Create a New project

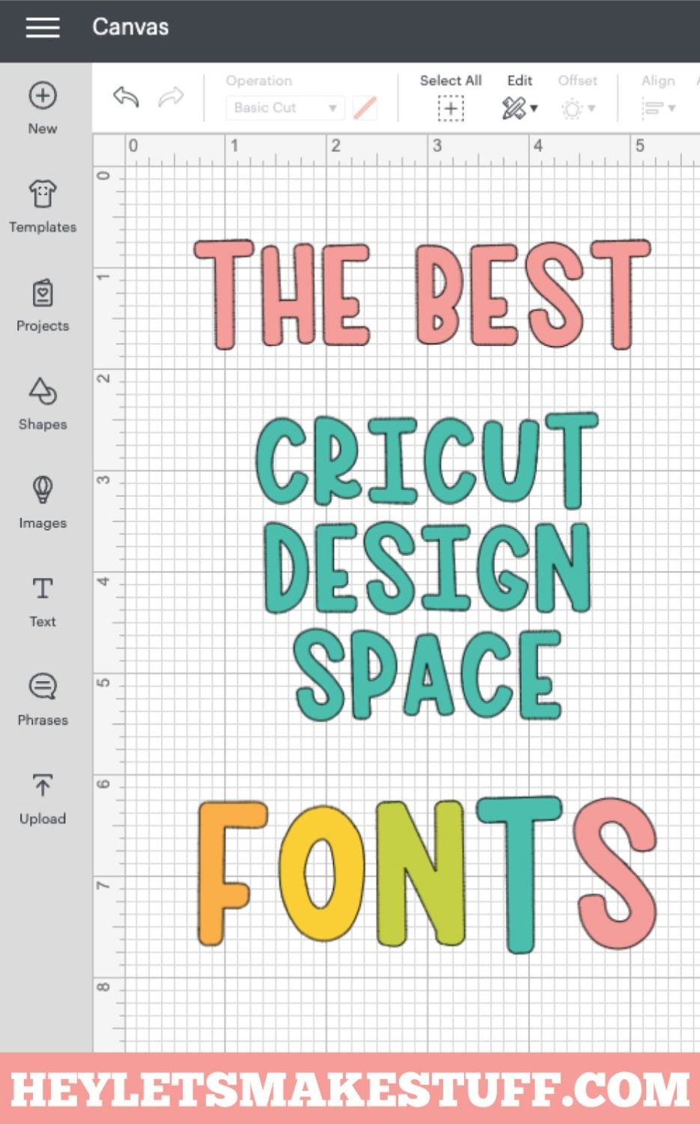(x=42, y=107)
